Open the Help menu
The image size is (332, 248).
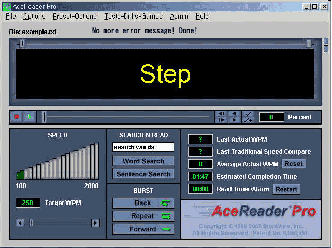tap(202, 16)
